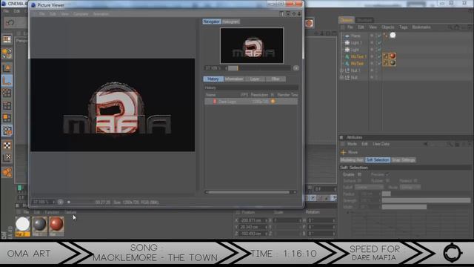
Task: Click the undo arrow in the main toolbar
Action: click(x=10, y=23)
